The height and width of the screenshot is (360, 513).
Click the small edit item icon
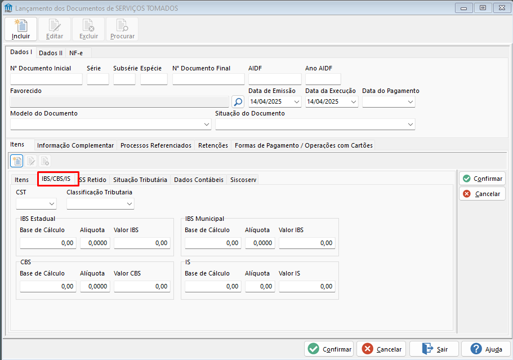[31, 161]
